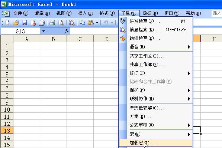Save the workbook with the floppy disk icon
This screenshot has height=148, width=222.
point(25,23)
